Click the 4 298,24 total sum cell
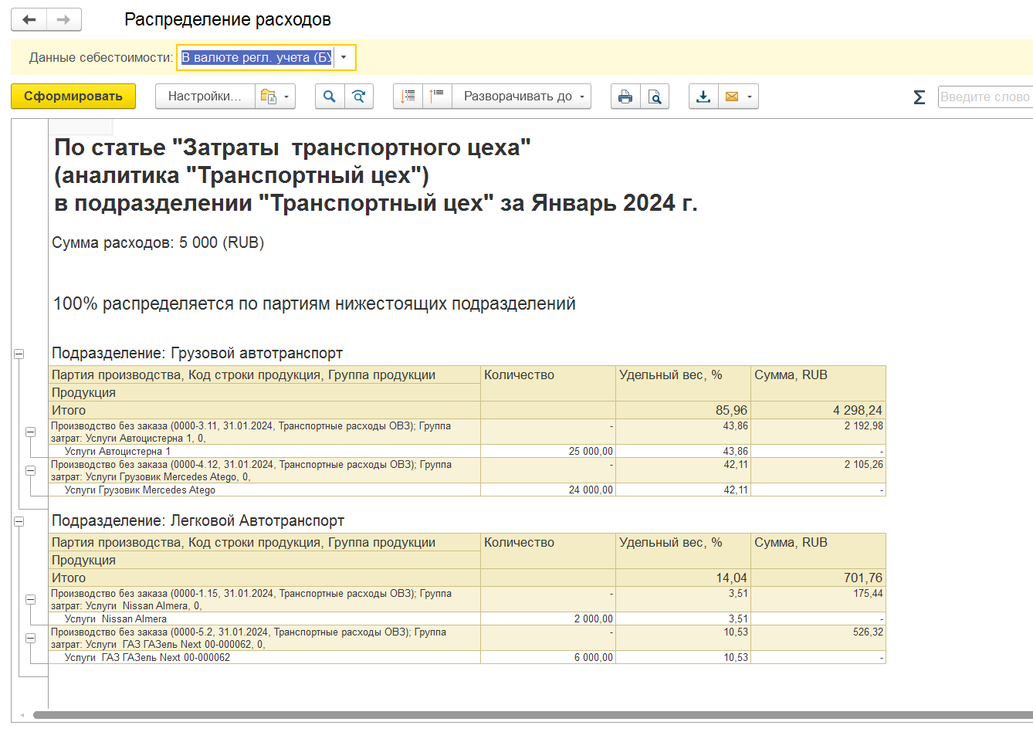Screen dimensions: 1033x732 tap(818, 410)
